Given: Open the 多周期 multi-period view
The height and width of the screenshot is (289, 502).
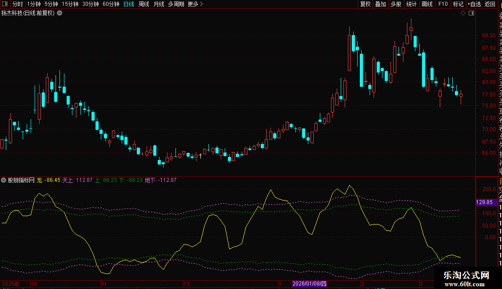Looking at the screenshot, I should click(x=176, y=4).
